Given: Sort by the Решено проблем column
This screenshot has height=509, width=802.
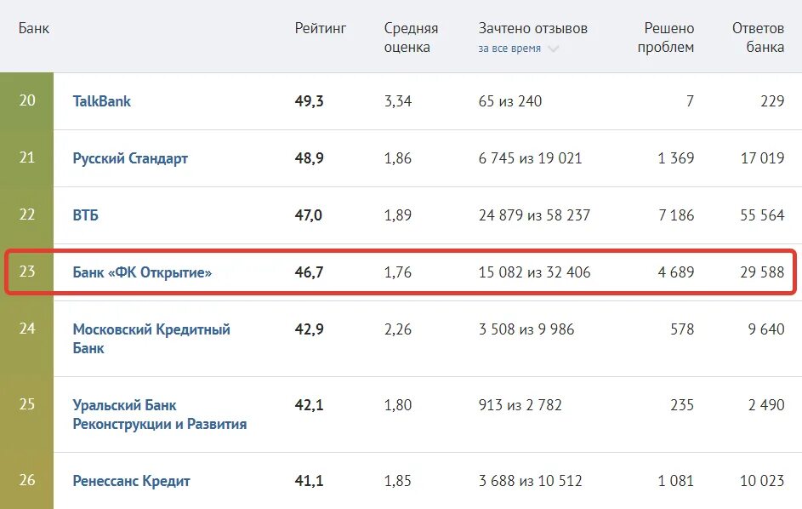Looking at the screenshot, I should tap(666, 38).
